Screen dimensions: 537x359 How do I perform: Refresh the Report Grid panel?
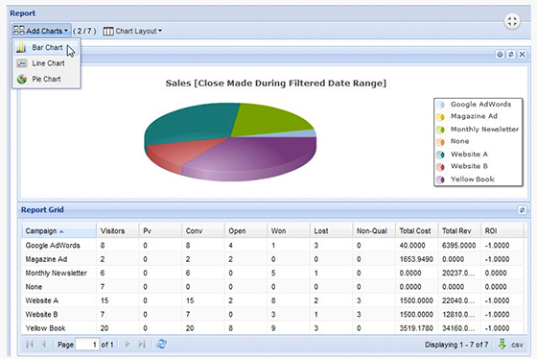522,210
